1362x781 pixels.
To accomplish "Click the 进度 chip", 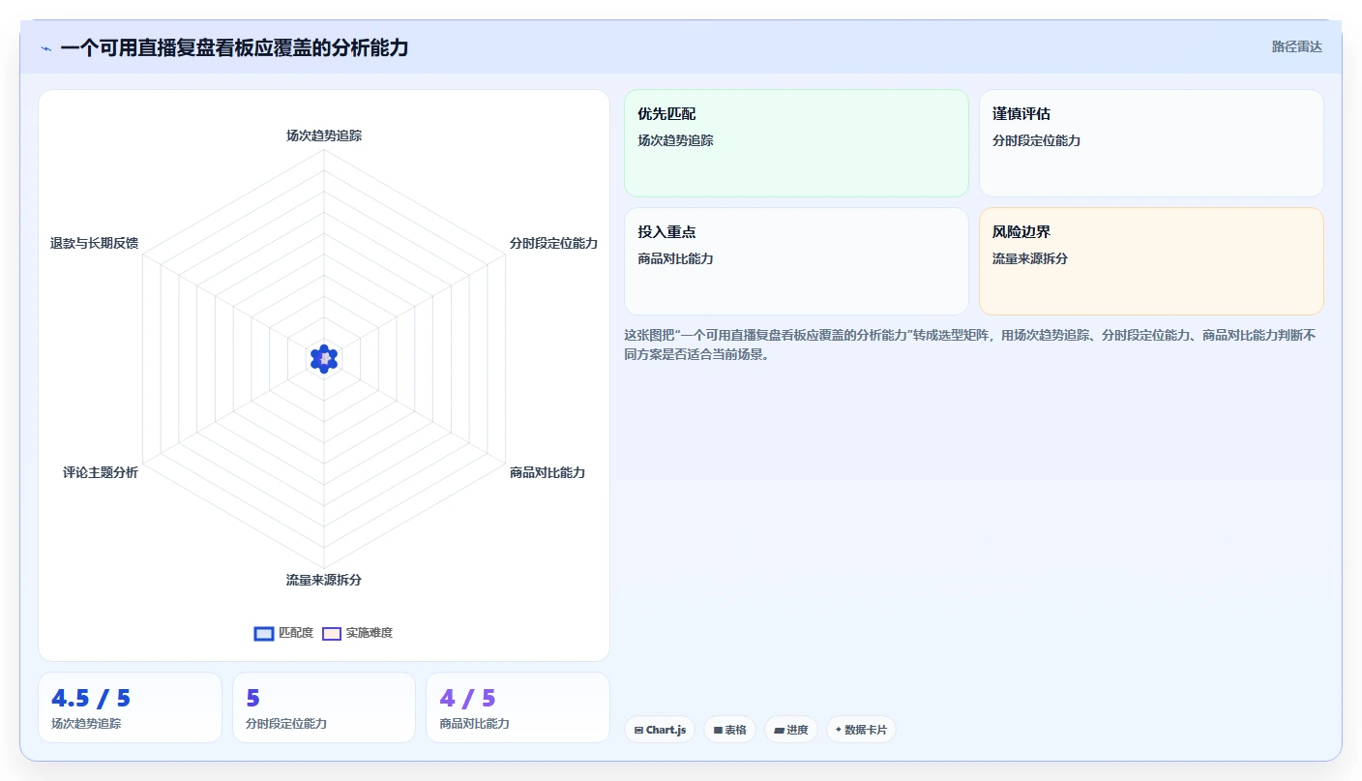I will 791,730.
